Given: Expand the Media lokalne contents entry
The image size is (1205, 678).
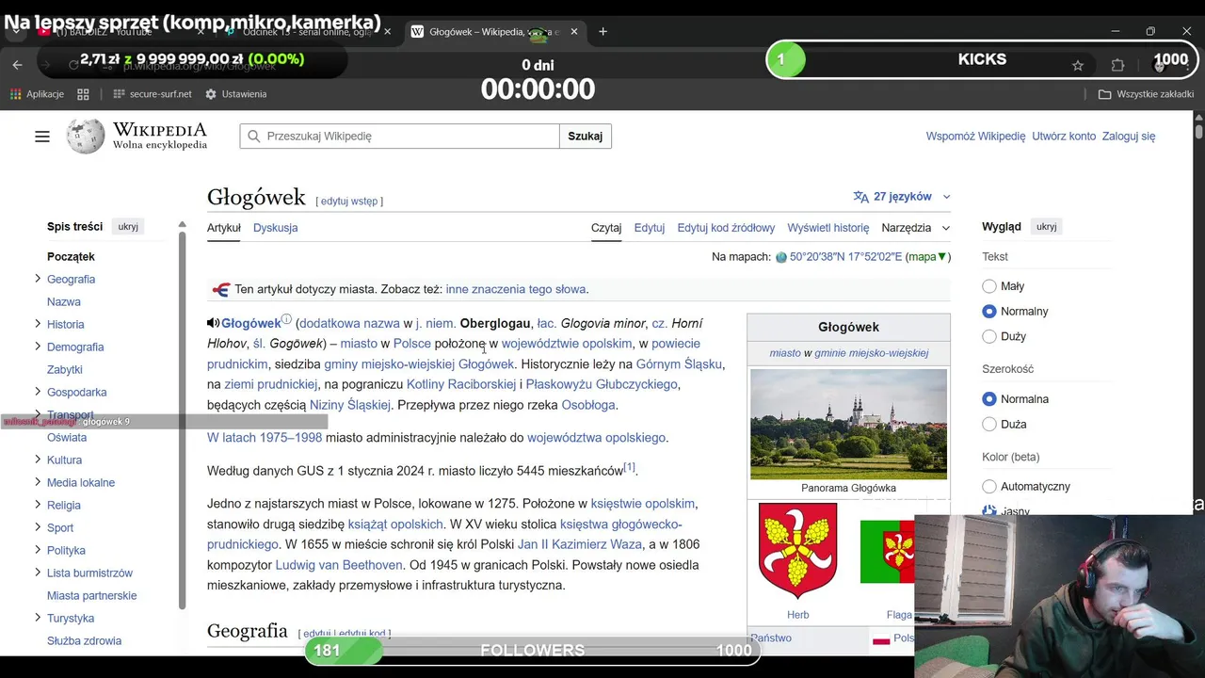Looking at the screenshot, I should tap(38, 482).
